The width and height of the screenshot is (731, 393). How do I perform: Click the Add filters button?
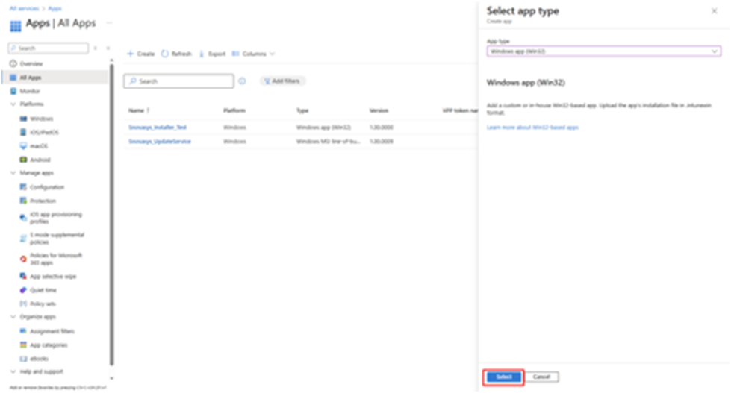[282, 81]
